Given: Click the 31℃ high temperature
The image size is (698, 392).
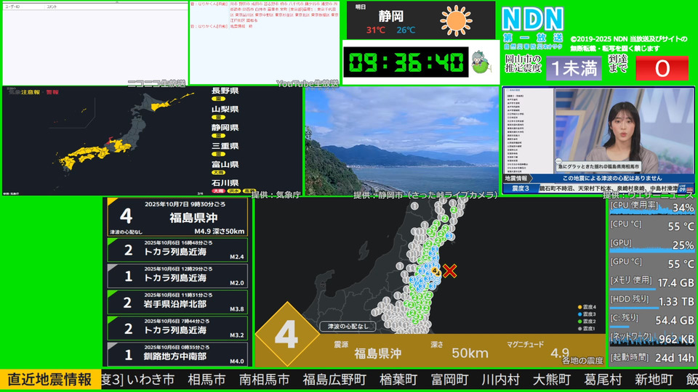Looking at the screenshot, I should pos(376,30).
